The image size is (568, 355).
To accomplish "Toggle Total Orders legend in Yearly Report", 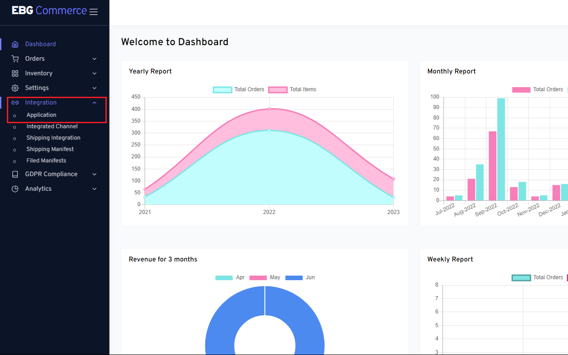I will 239,89.
